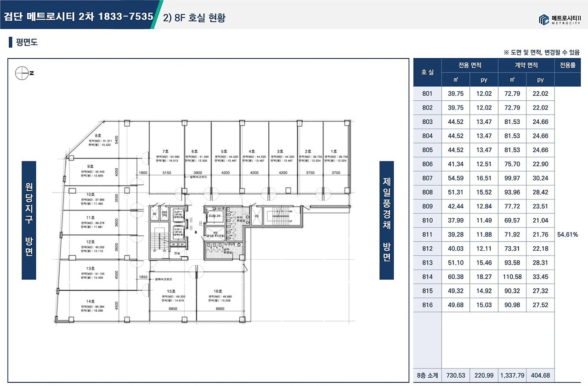Screen dimensions: 588x386
Task: Select room 813 row label
Action: tap(427, 263)
